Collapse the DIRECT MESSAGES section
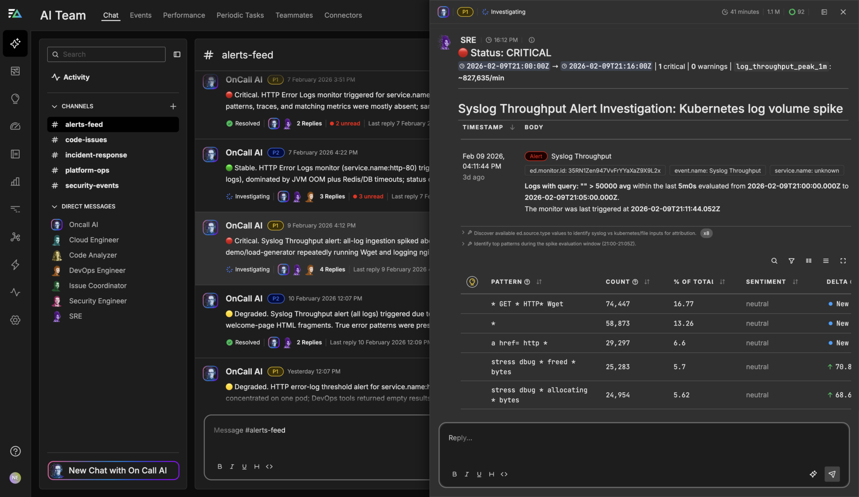The image size is (859, 497). pyautogui.click(x=55, y=206)
